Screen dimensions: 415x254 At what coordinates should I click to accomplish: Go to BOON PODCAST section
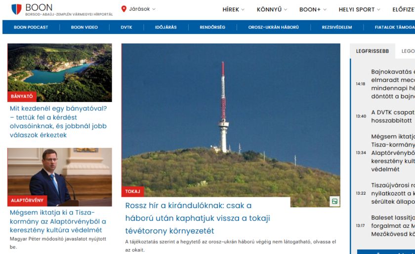point(31,27)
